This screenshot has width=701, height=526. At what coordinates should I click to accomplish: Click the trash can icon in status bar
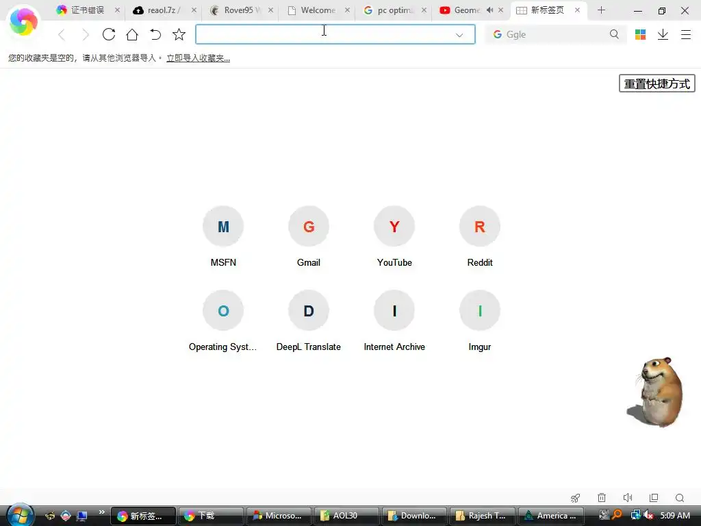point(602,498)
